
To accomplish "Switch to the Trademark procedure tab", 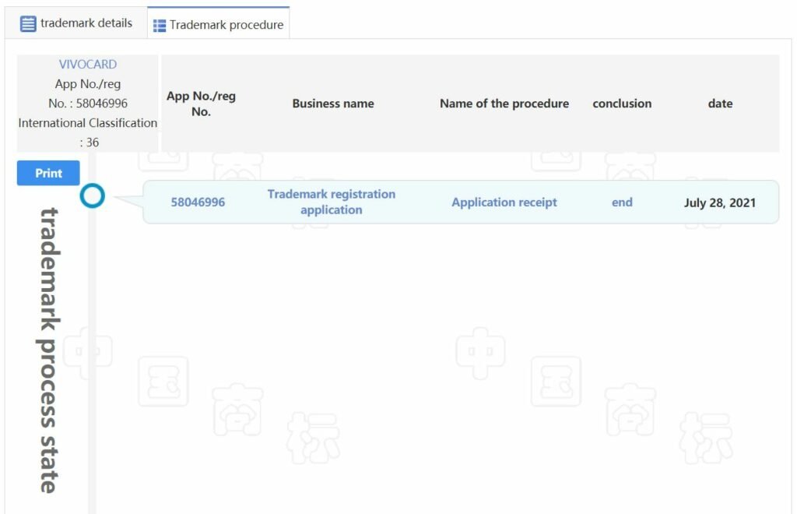I will (x=219, y=24).
